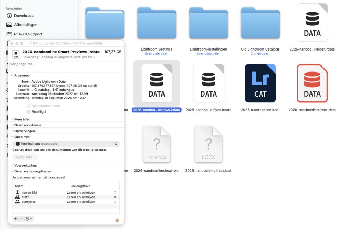Viewport: 339px width, 229px height.
Task: Open the Old Lightroom Catalogs folder
Action: pos(260,23)
